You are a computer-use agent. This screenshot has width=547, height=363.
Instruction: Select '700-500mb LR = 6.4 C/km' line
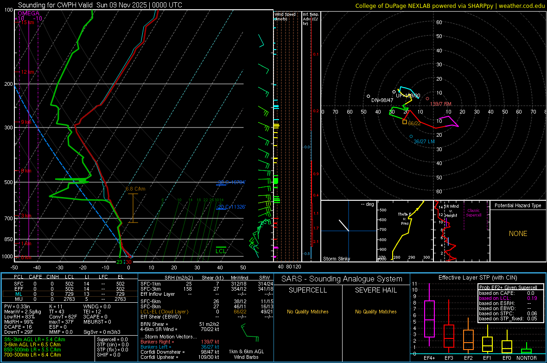tap(32, 355)
